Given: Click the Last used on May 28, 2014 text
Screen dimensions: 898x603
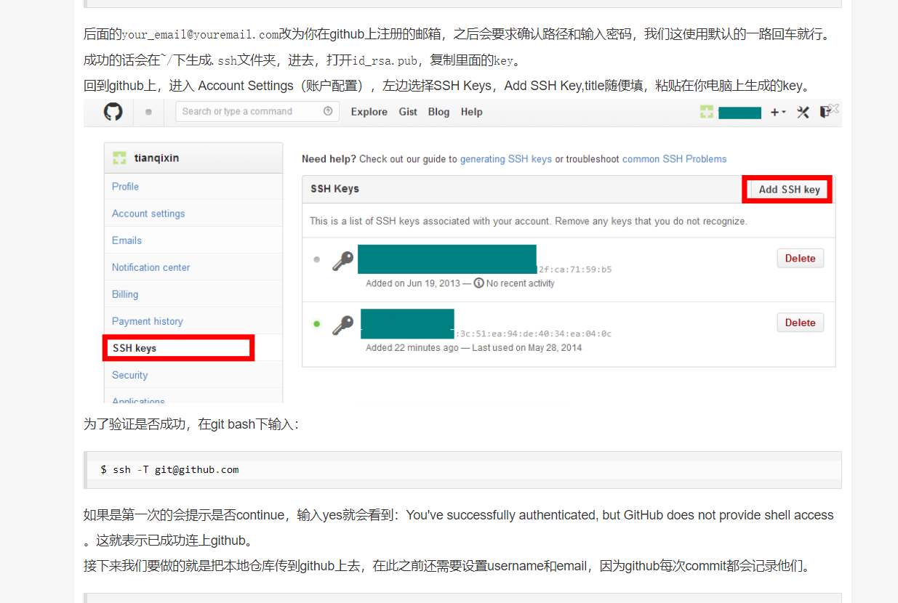Looking at the screenshot, I should [x=526, y=348].
